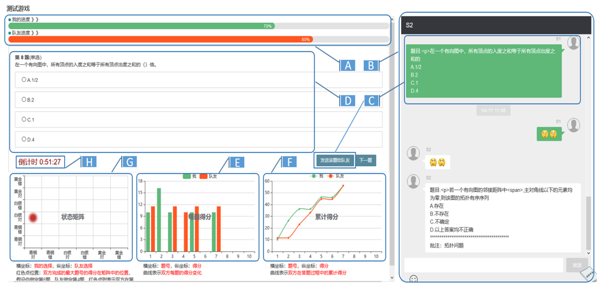Click the book icon at chat corner
The image size is (602, 286).
tap(587, 274)
